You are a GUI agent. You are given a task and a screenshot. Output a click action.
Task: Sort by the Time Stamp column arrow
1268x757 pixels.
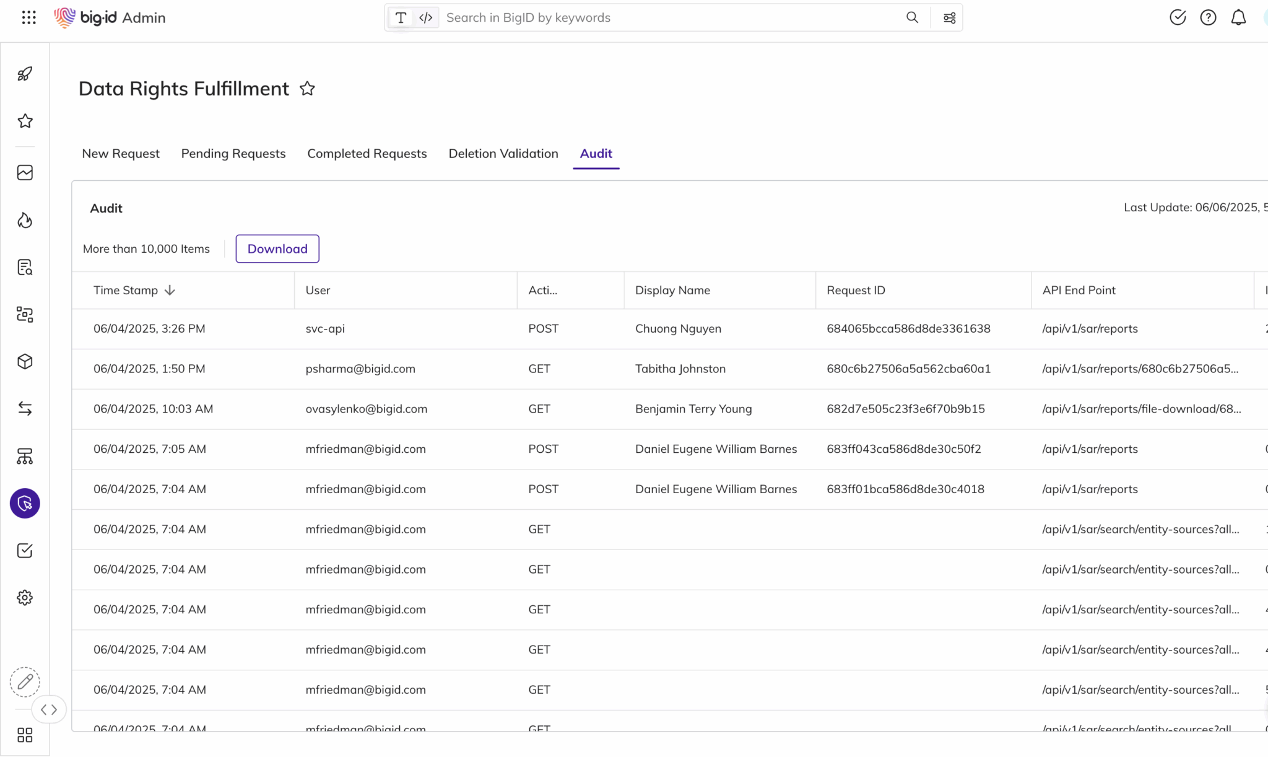click(x=170, y=290)
